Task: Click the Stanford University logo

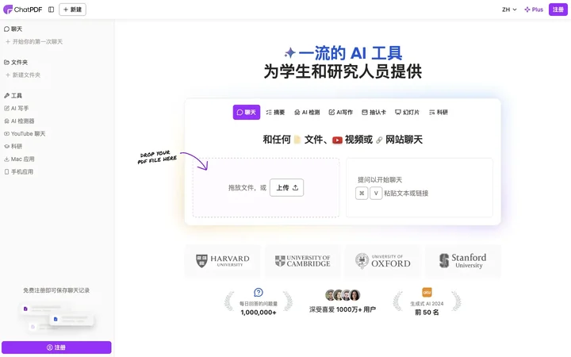Action: point(463,261)
